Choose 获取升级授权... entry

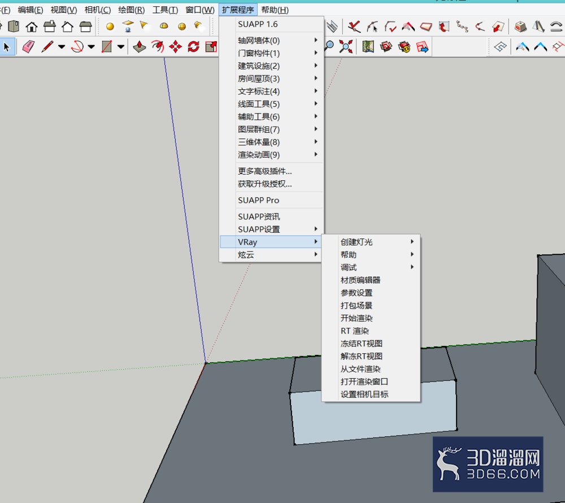(x=271, y=184)
